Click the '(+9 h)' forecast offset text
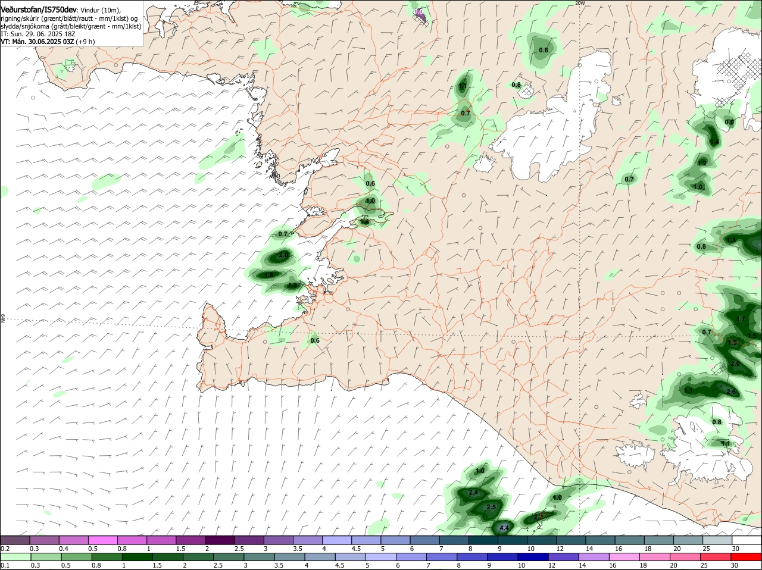Viewport: 762px width, 570px height. point(86,42)
